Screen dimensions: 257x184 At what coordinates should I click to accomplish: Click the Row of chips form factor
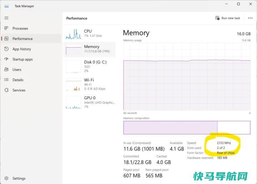click(226, 153)
